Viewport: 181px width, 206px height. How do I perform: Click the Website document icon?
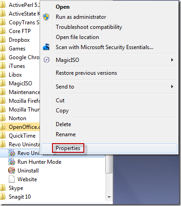pos(12,179)
